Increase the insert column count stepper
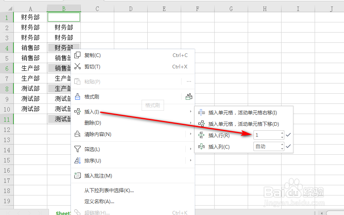 (282, 144)
